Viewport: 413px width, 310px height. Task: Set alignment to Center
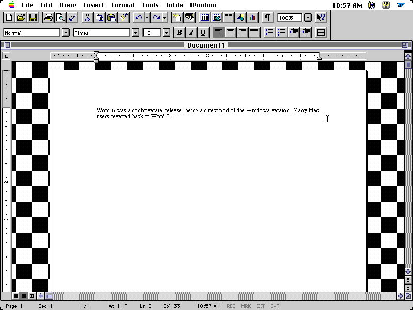tap(230, 33)
